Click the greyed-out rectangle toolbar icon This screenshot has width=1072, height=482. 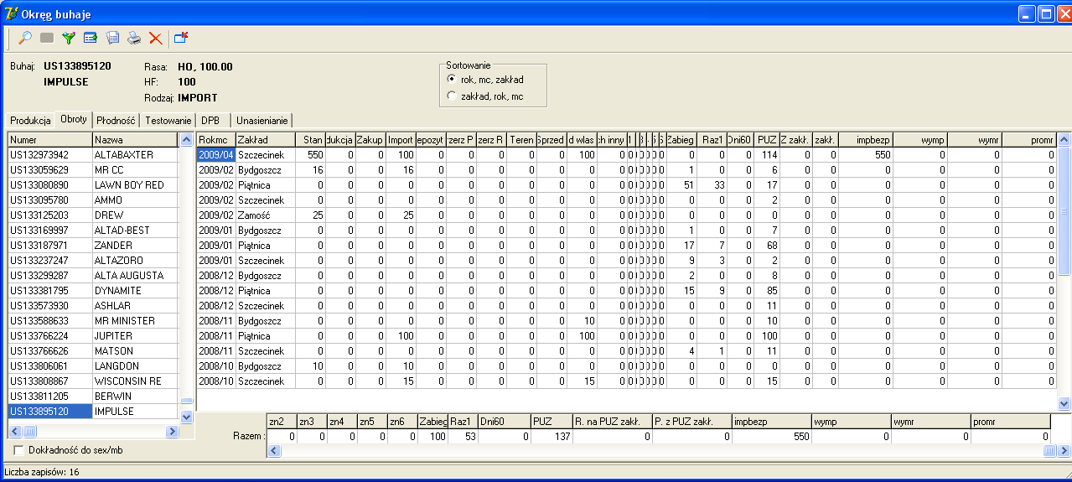coord(47,38)
